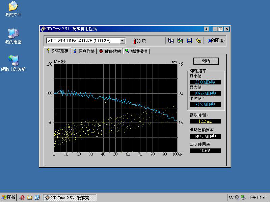Click HD Tune icon in title bar
The height and width of the screenshot is (202, 270).
tap(43, 29)
